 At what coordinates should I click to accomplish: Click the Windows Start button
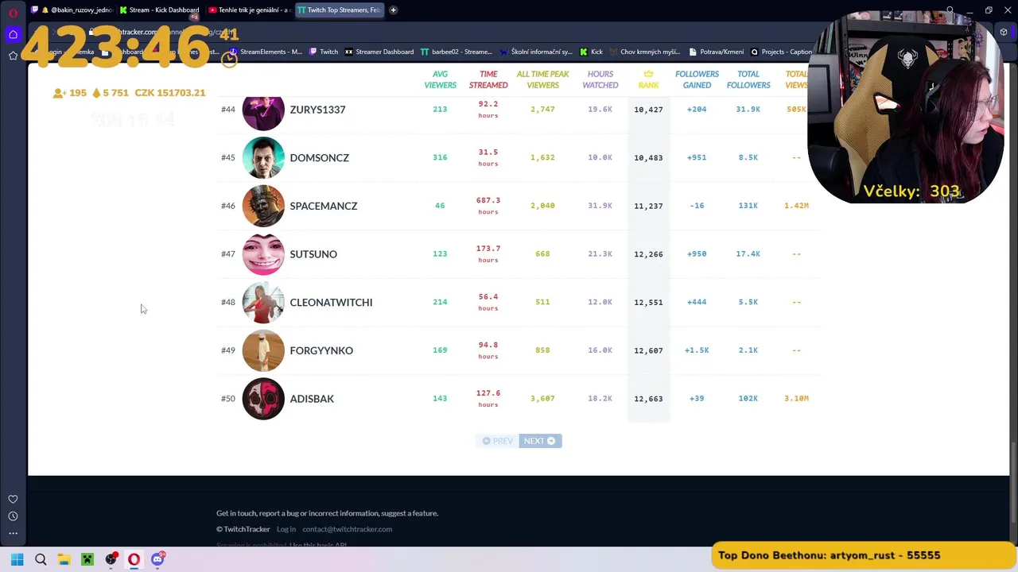(x=17, y=559)
